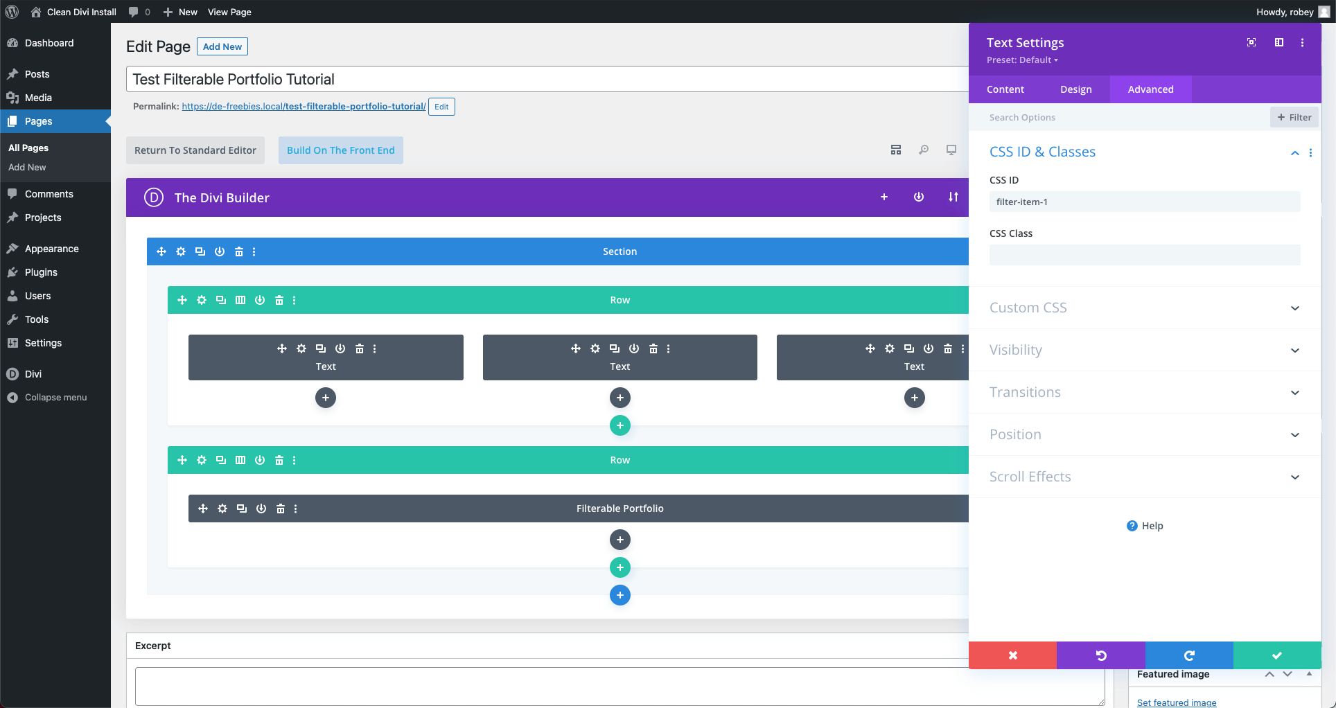This screenshot has height=708, width=1336.
Task: Delete the Section with its trash icon
Action: click(x=239, y=251)
